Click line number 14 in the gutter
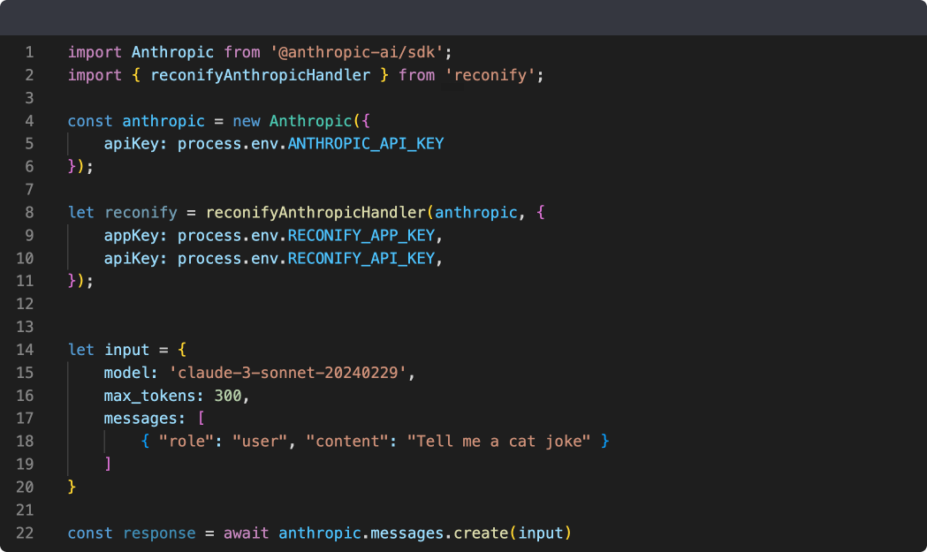 (25, 350)
